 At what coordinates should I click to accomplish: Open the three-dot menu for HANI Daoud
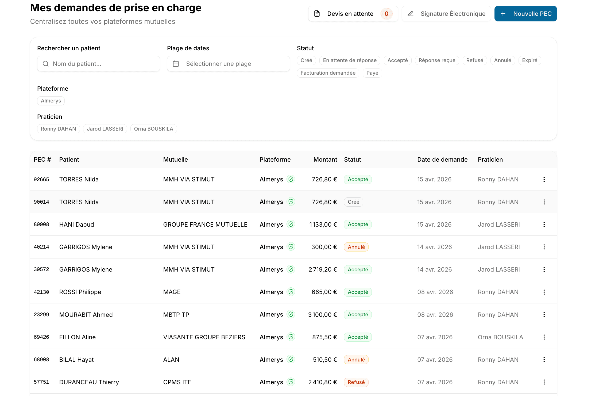click(544, 224)
